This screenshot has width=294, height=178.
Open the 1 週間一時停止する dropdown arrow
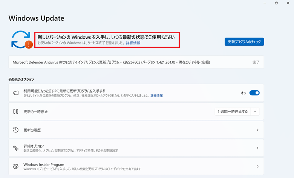pyautogui.click(x=255, y=111)
